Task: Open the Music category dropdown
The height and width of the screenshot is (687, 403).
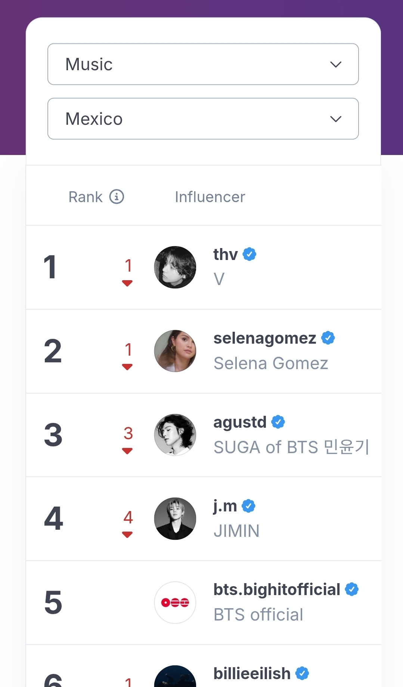Action: coord(203,64)
